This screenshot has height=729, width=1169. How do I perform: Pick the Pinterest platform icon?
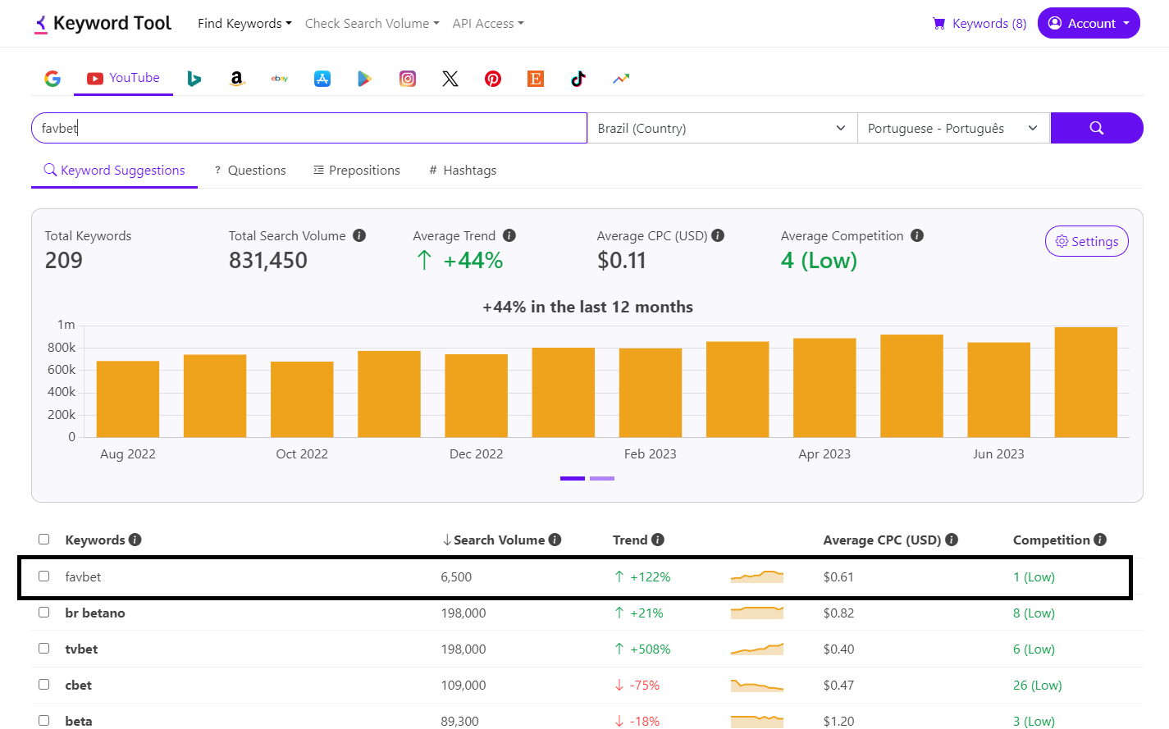click(493, 79)
